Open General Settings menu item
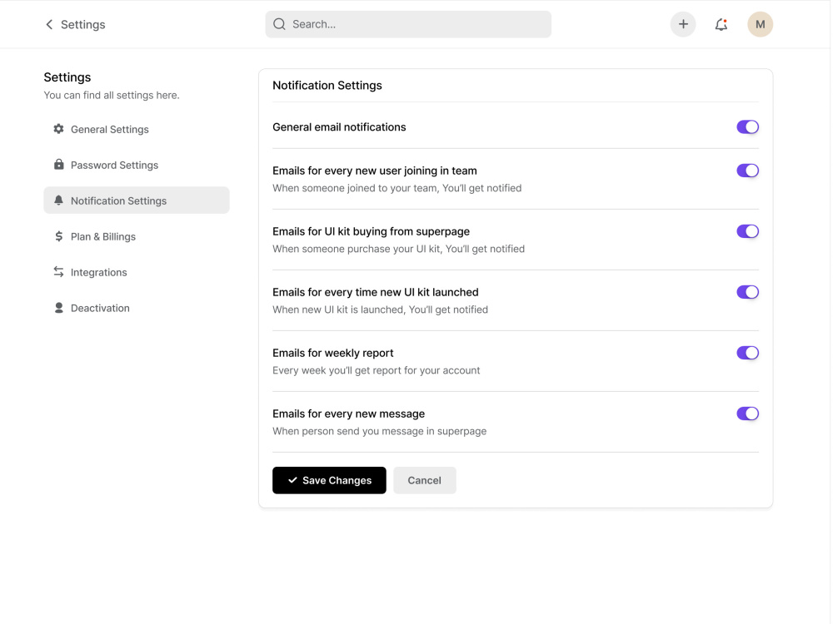This screenshot has width=833, height=624. pyautogui.click(x=137, y=129)
